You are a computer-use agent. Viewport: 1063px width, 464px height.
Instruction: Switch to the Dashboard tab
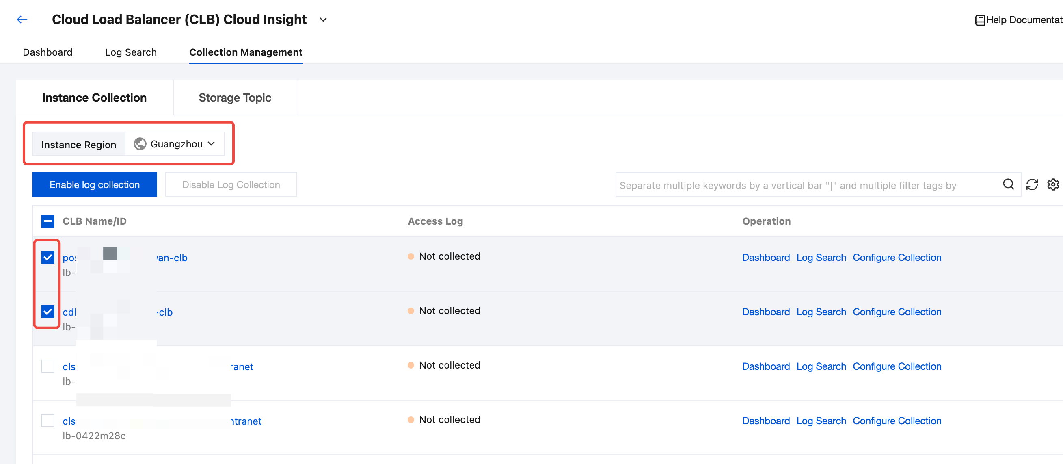coord(48,52)
